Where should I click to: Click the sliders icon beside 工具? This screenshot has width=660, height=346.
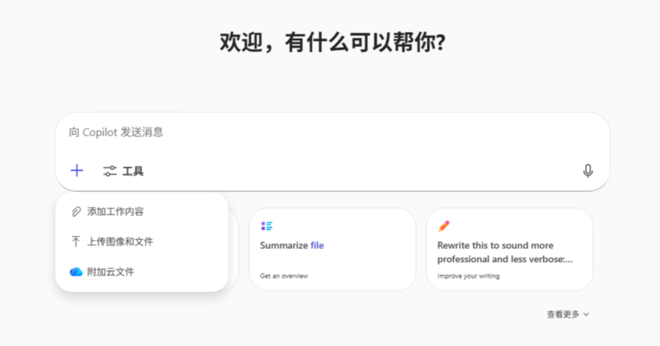click(110, 171)
